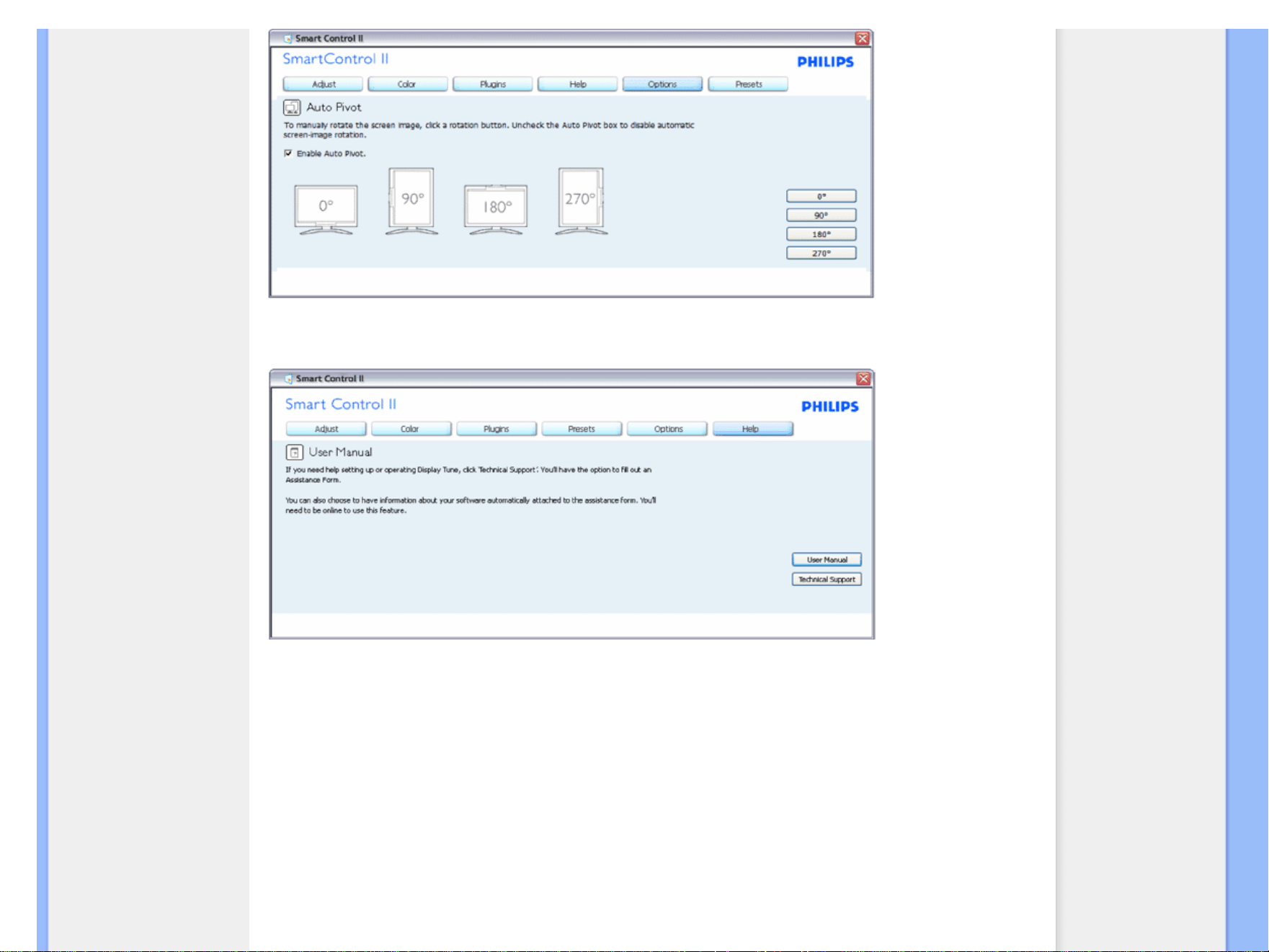Click the "SmartControl II" title in the upper window

point(335,59)
